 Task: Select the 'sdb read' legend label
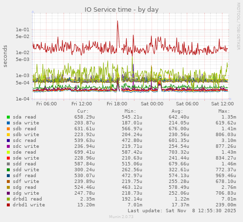(x=24, y=129)
